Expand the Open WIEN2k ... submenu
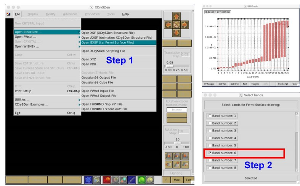The height and width of the screenshot is (186, 300). (47, 46)
